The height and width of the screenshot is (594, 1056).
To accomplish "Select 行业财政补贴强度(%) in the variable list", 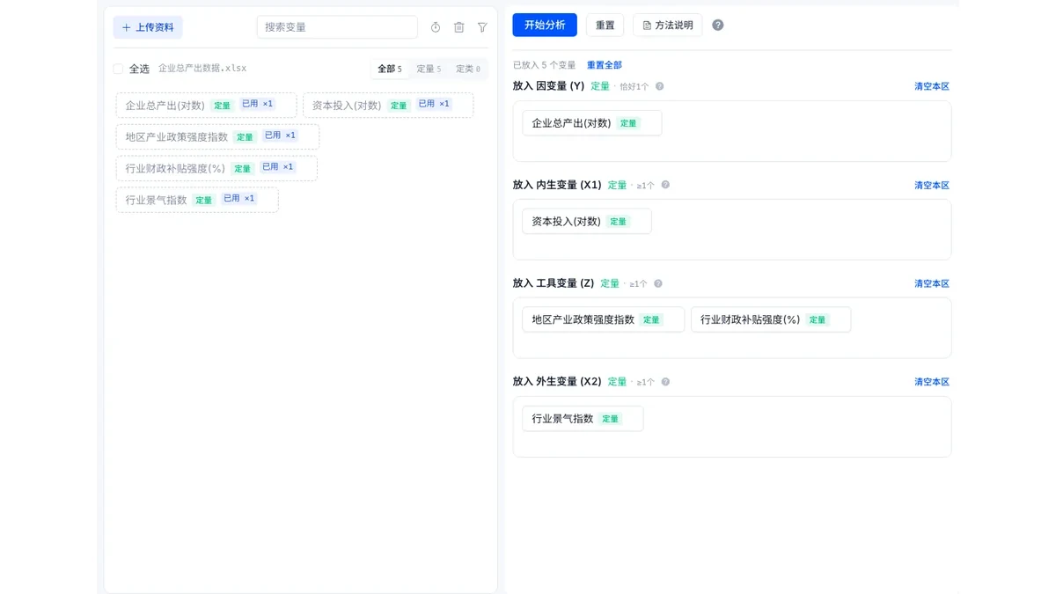I will [216, 168].
